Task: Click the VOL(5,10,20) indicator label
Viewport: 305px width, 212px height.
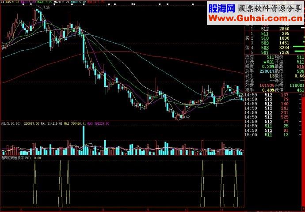Action: [x=11, y=123]
